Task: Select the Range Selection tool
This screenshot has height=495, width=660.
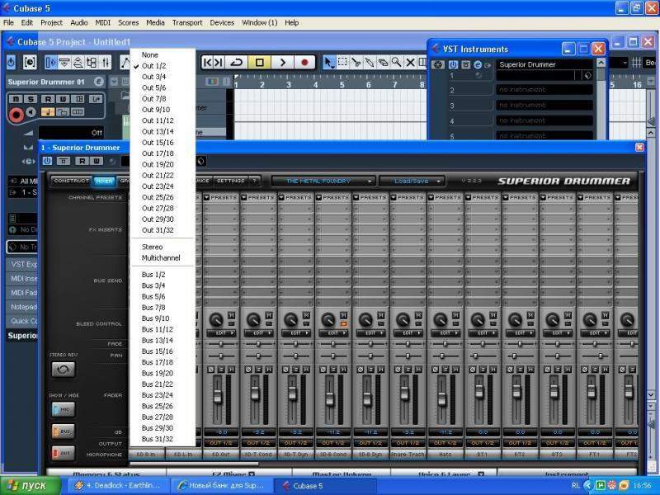Action: pyautogui.click(x=342, y=62)
